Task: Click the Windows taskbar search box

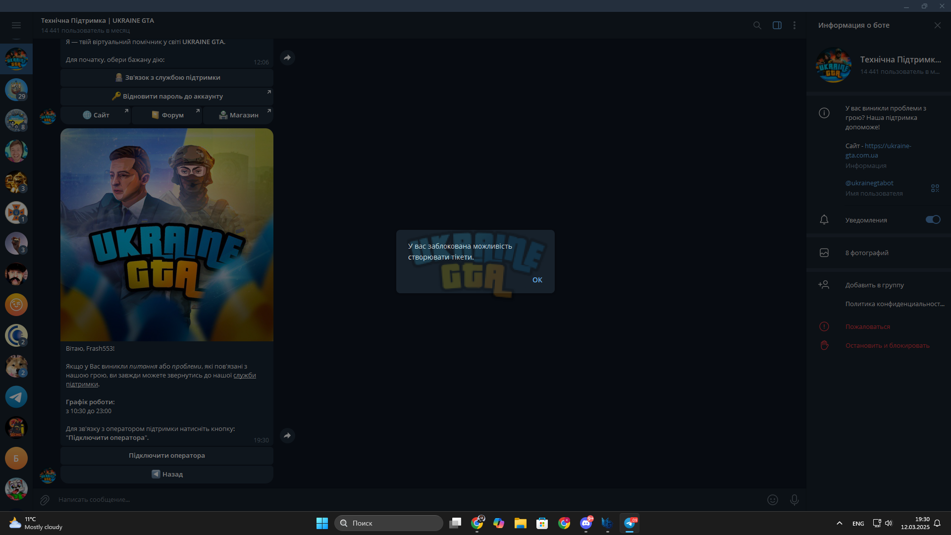Action: click(389, 523)
